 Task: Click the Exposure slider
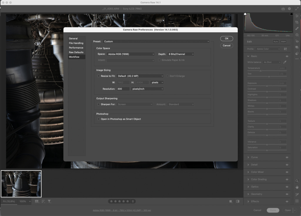coord(267,86)
